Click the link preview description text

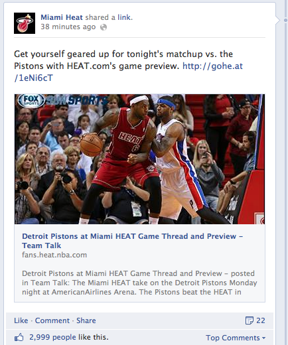(139, 283)
